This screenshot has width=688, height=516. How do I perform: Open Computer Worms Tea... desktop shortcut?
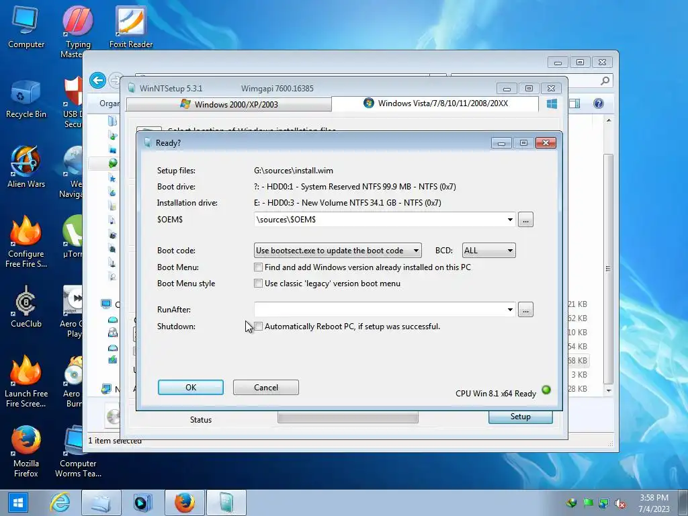tap(78, 452)
